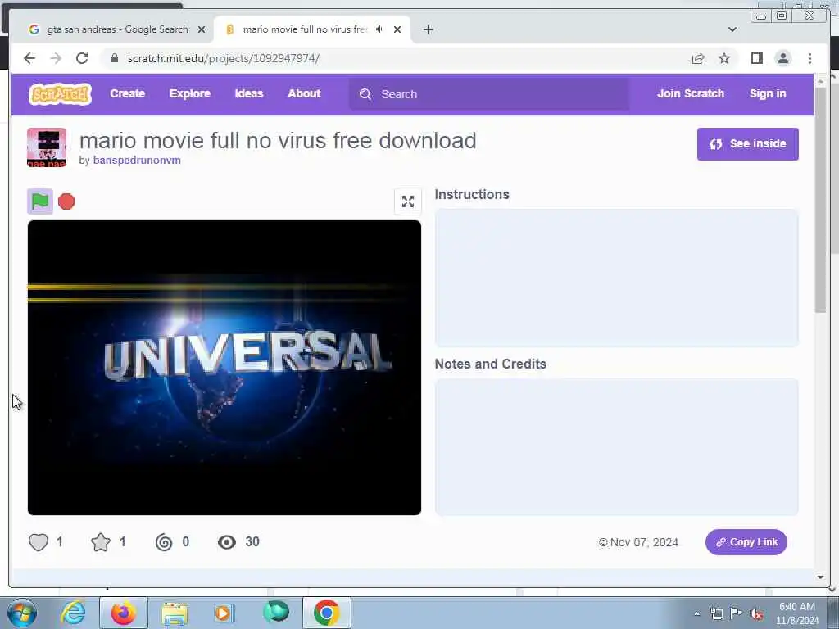Viewport: 839px width, 629px height.
Task: Click the views eye icon
Action: (x=227, y=542)
